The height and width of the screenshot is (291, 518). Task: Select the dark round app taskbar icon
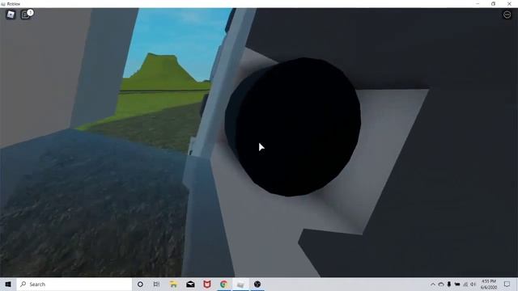pos(257,284)
